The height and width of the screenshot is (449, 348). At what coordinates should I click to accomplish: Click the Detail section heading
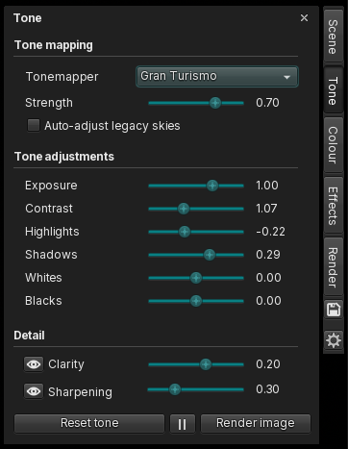29,336
